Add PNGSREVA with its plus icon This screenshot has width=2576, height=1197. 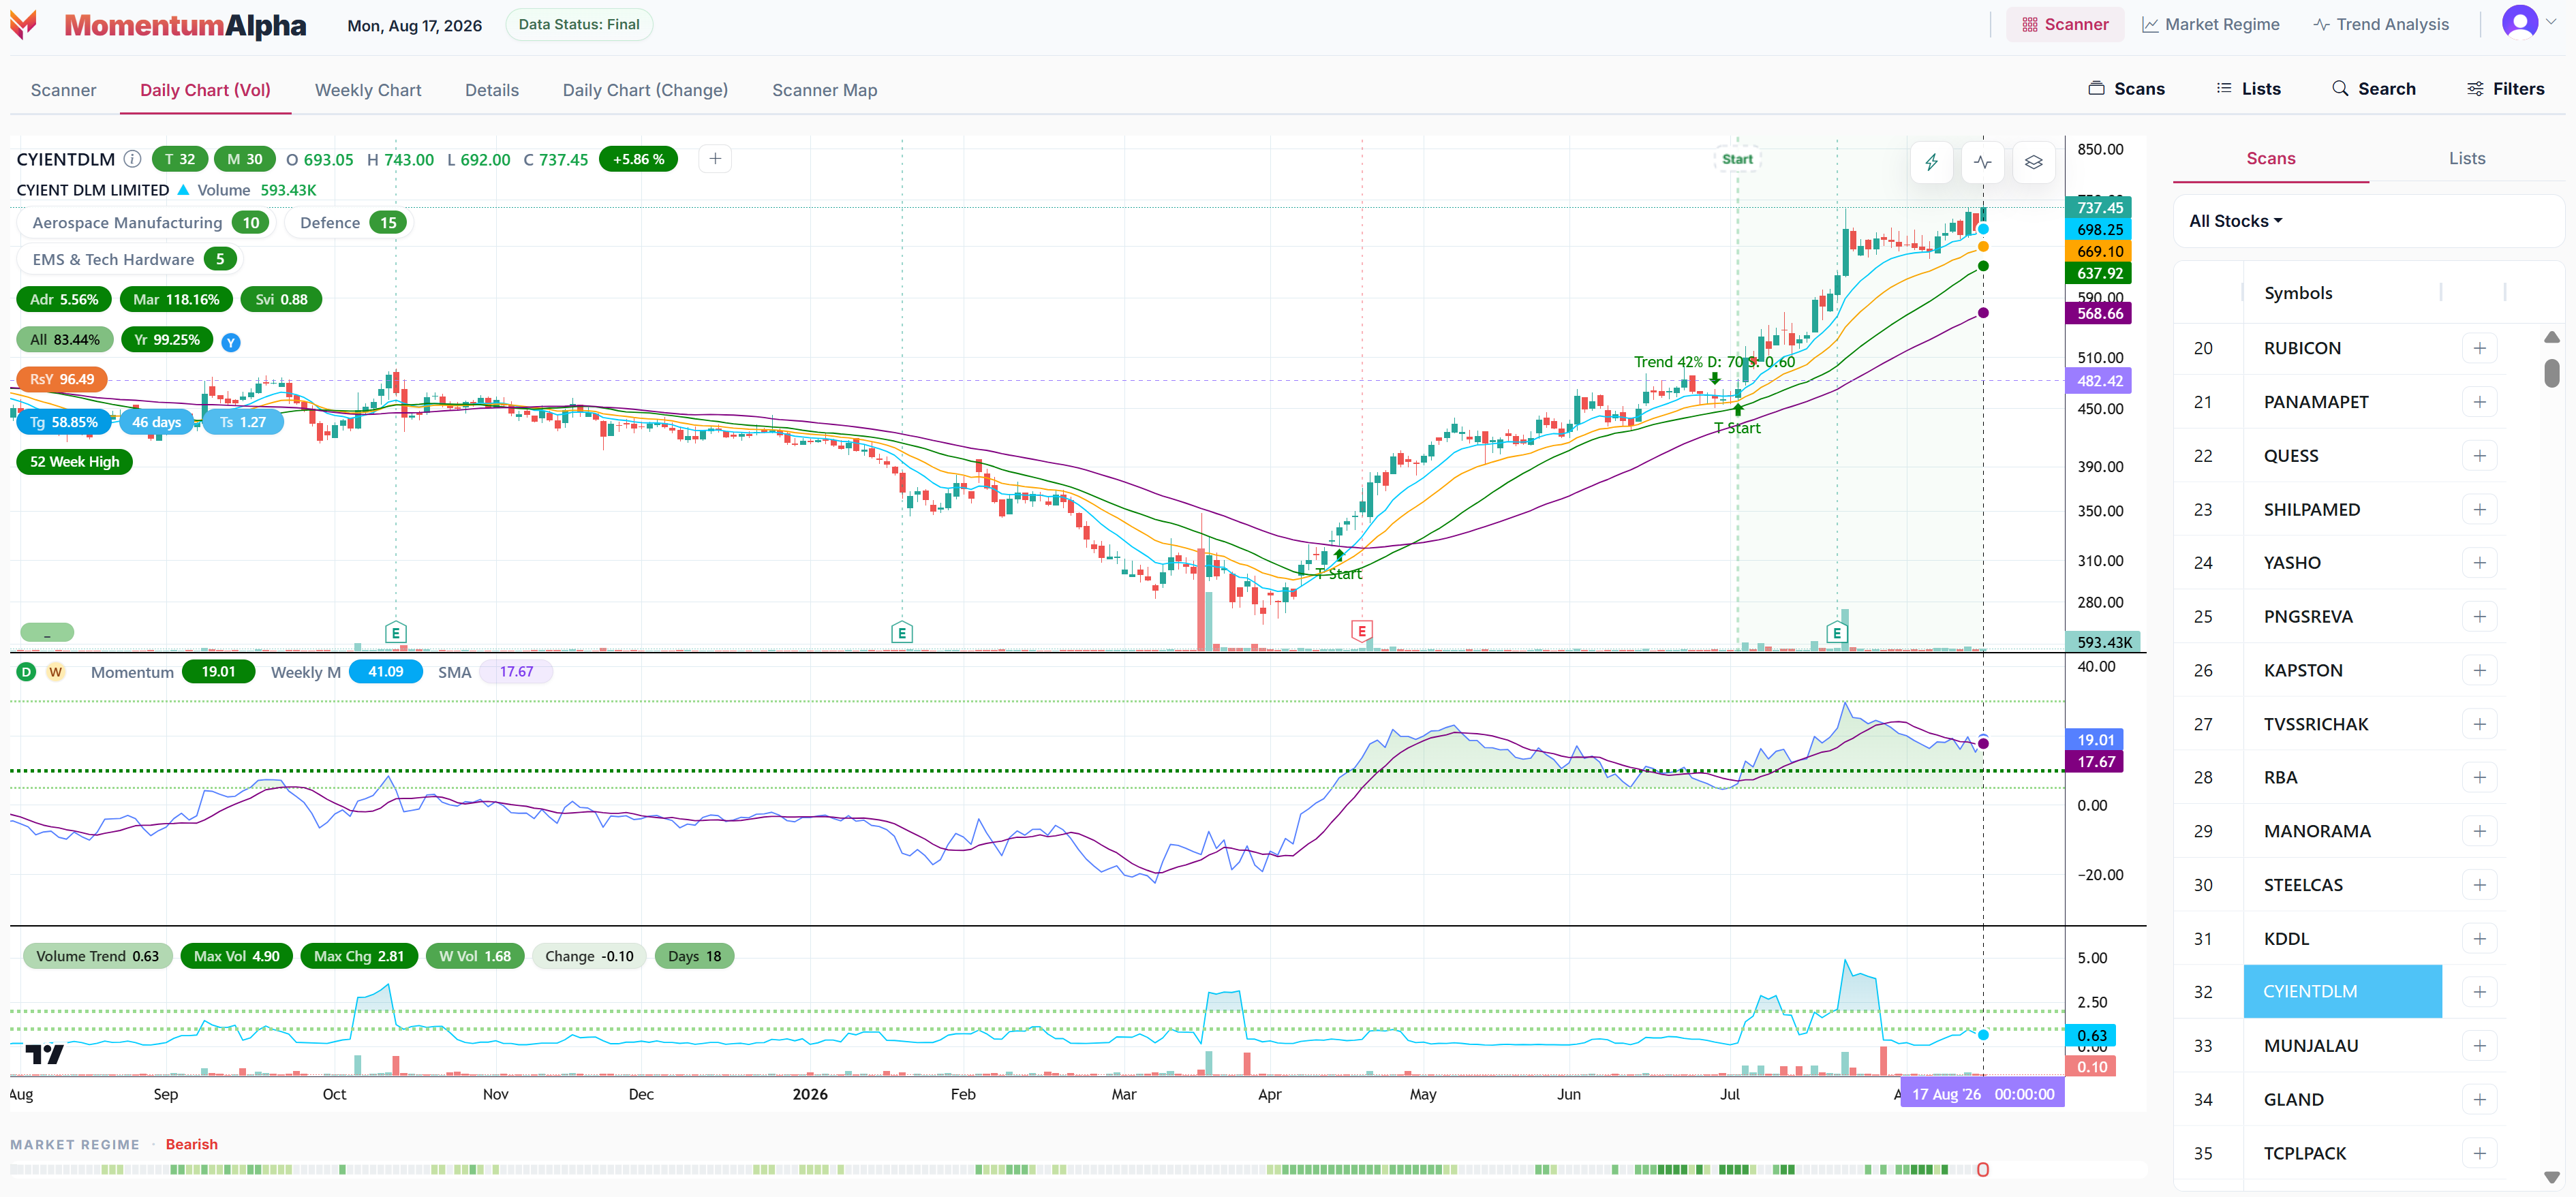tap(2479, 617)
